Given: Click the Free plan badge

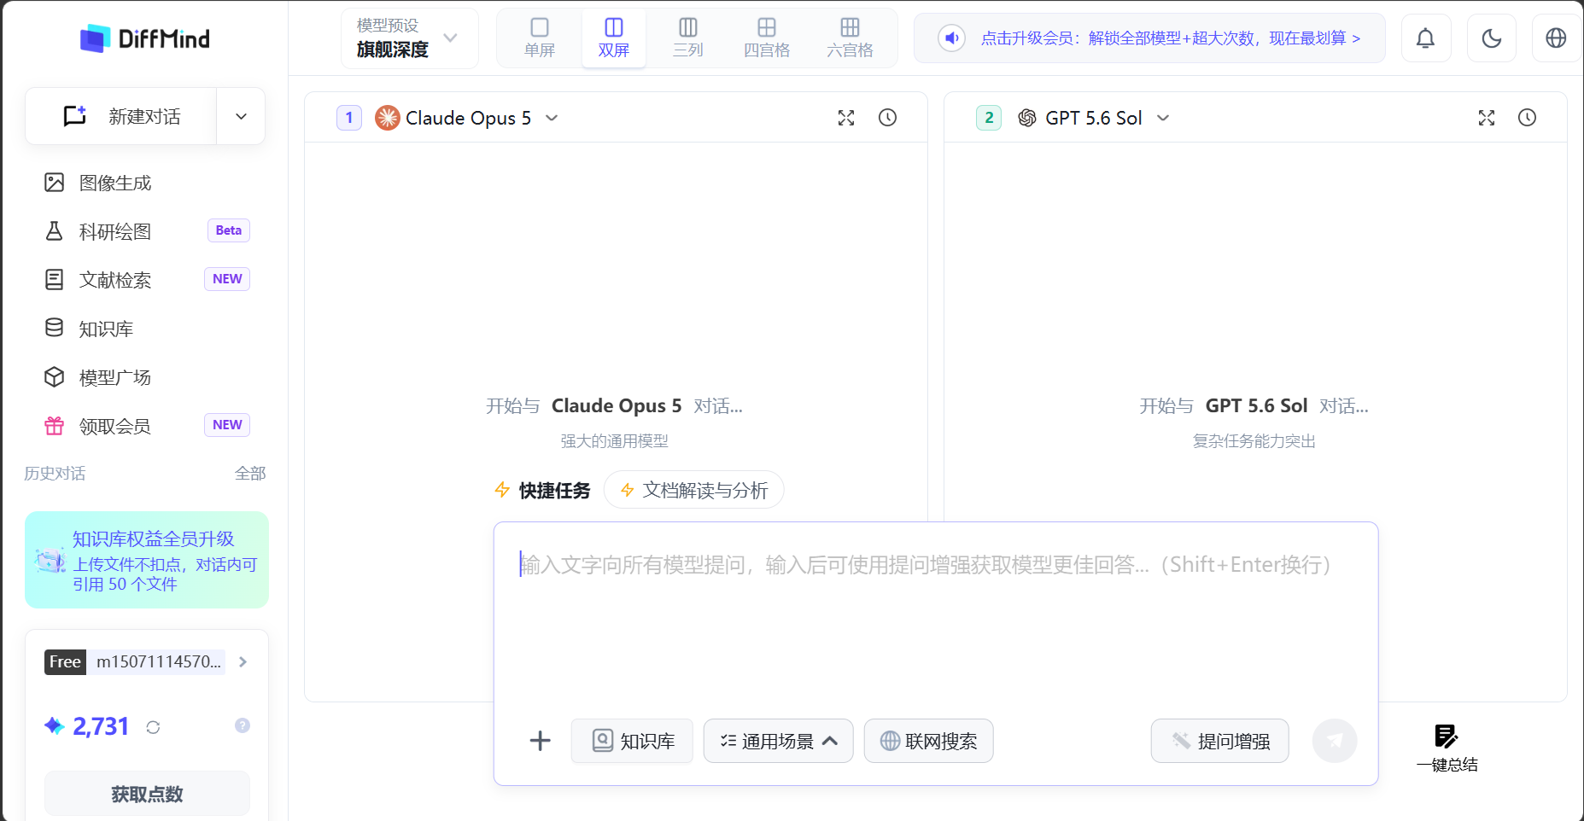Looking at the screenshot, I should [x=65, y=661].
